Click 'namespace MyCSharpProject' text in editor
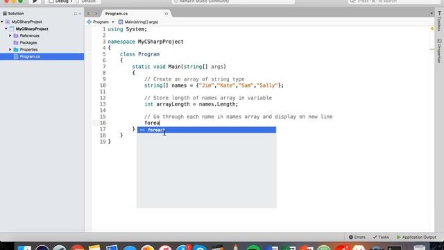444x250 pixels. coord(146,42)
